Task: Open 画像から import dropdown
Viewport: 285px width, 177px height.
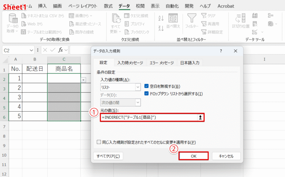Action: (80, 16)
